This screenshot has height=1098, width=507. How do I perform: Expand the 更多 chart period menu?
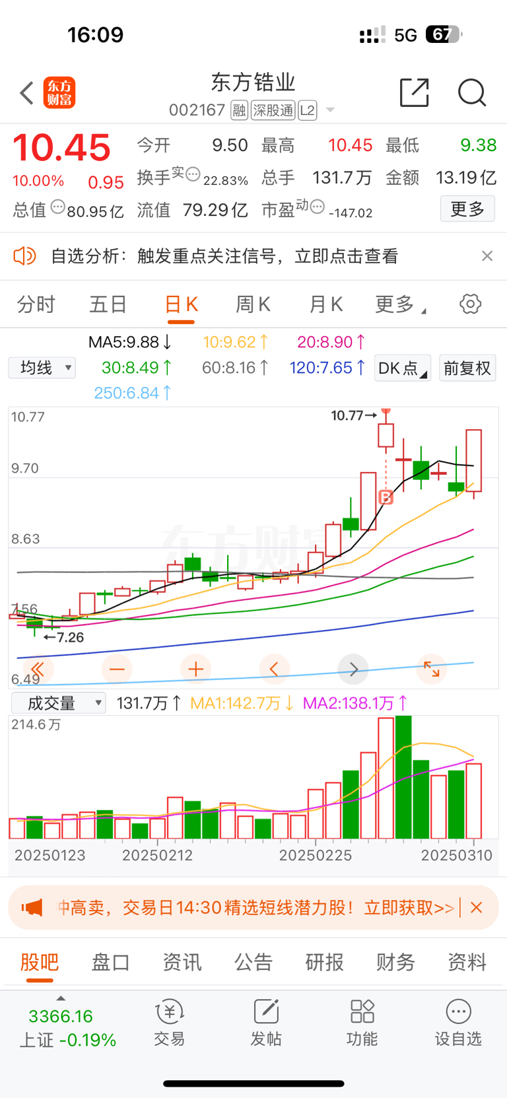400,304
